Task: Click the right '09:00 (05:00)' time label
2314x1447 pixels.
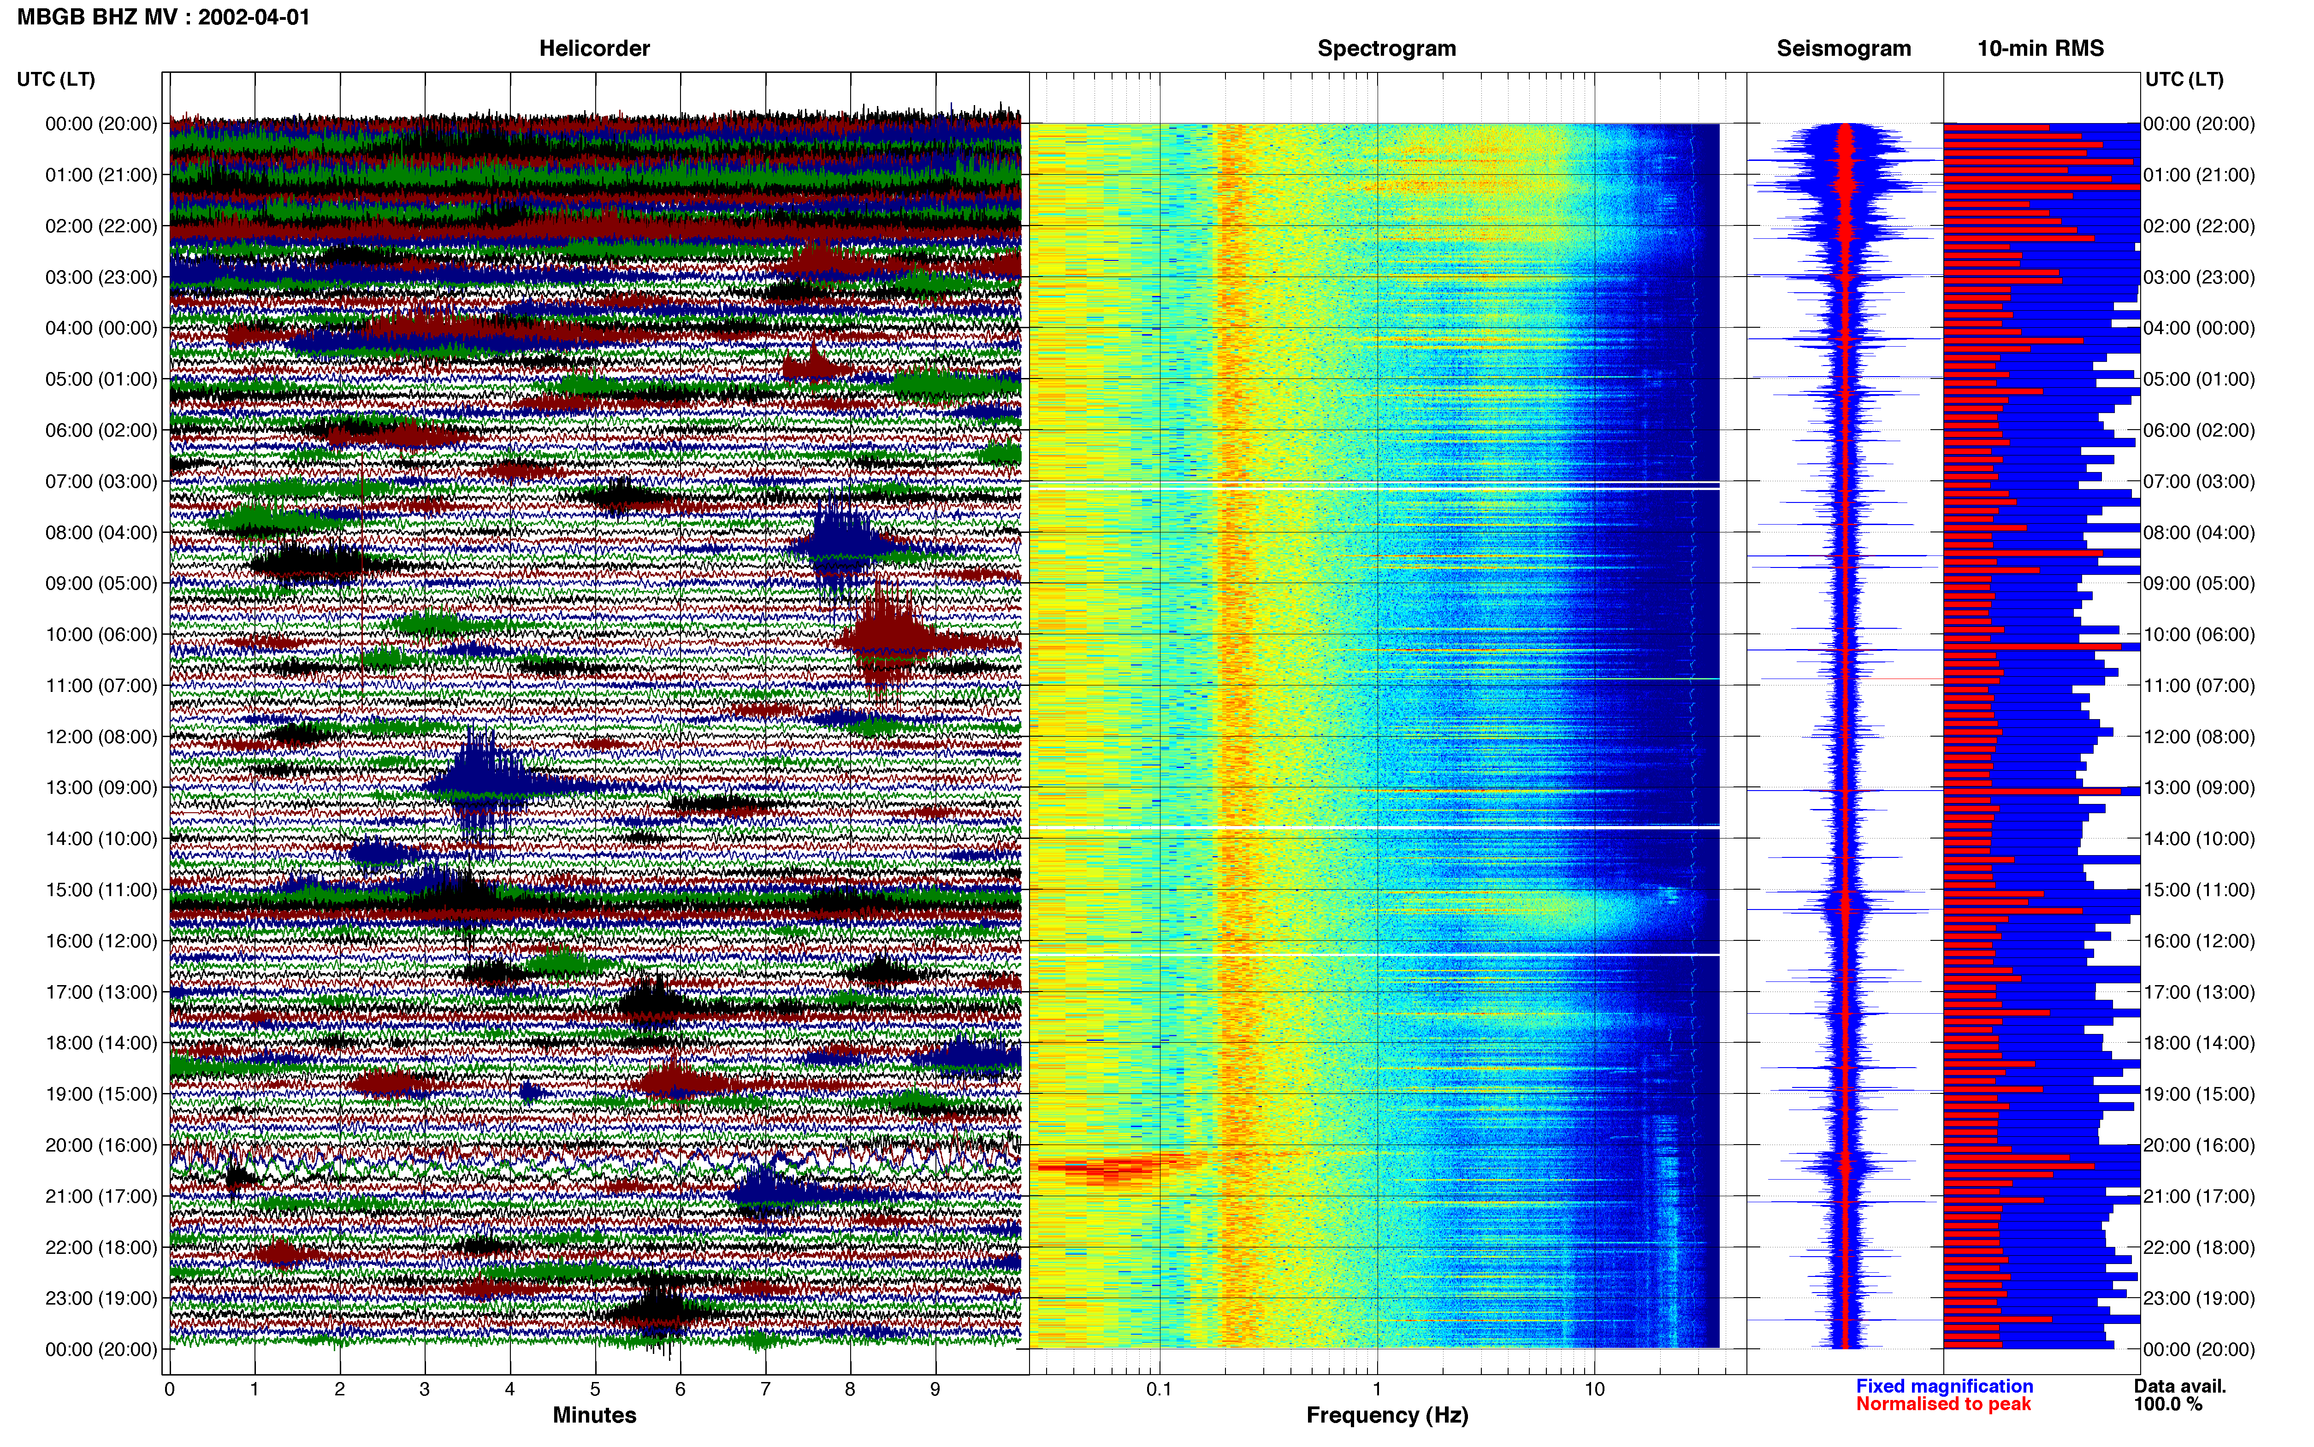Action: pyautogui.click(x=2199, y=584)
